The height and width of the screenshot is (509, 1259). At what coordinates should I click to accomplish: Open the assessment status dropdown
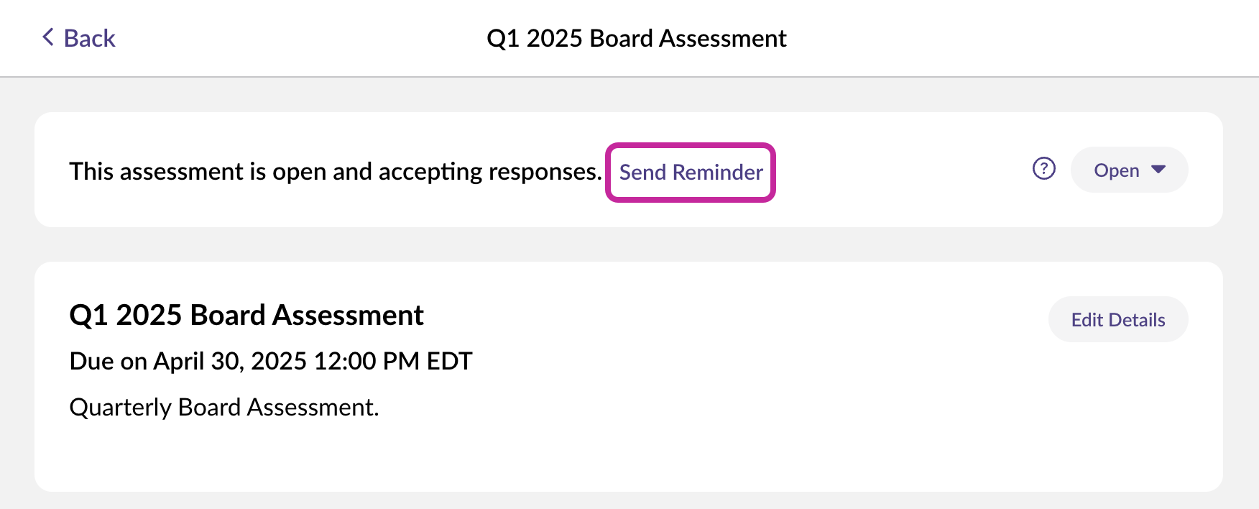[1129, 170]
